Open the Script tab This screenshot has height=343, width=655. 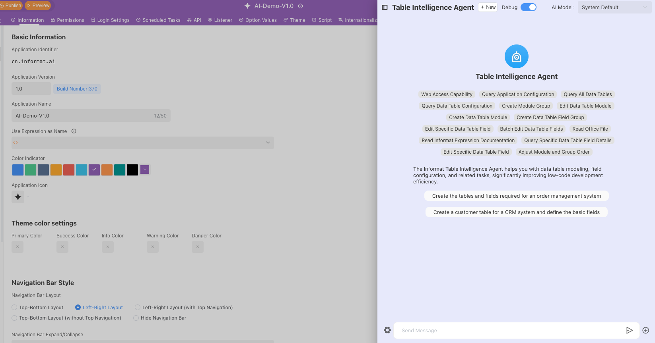pyautogui.click(x=322, y=20)
